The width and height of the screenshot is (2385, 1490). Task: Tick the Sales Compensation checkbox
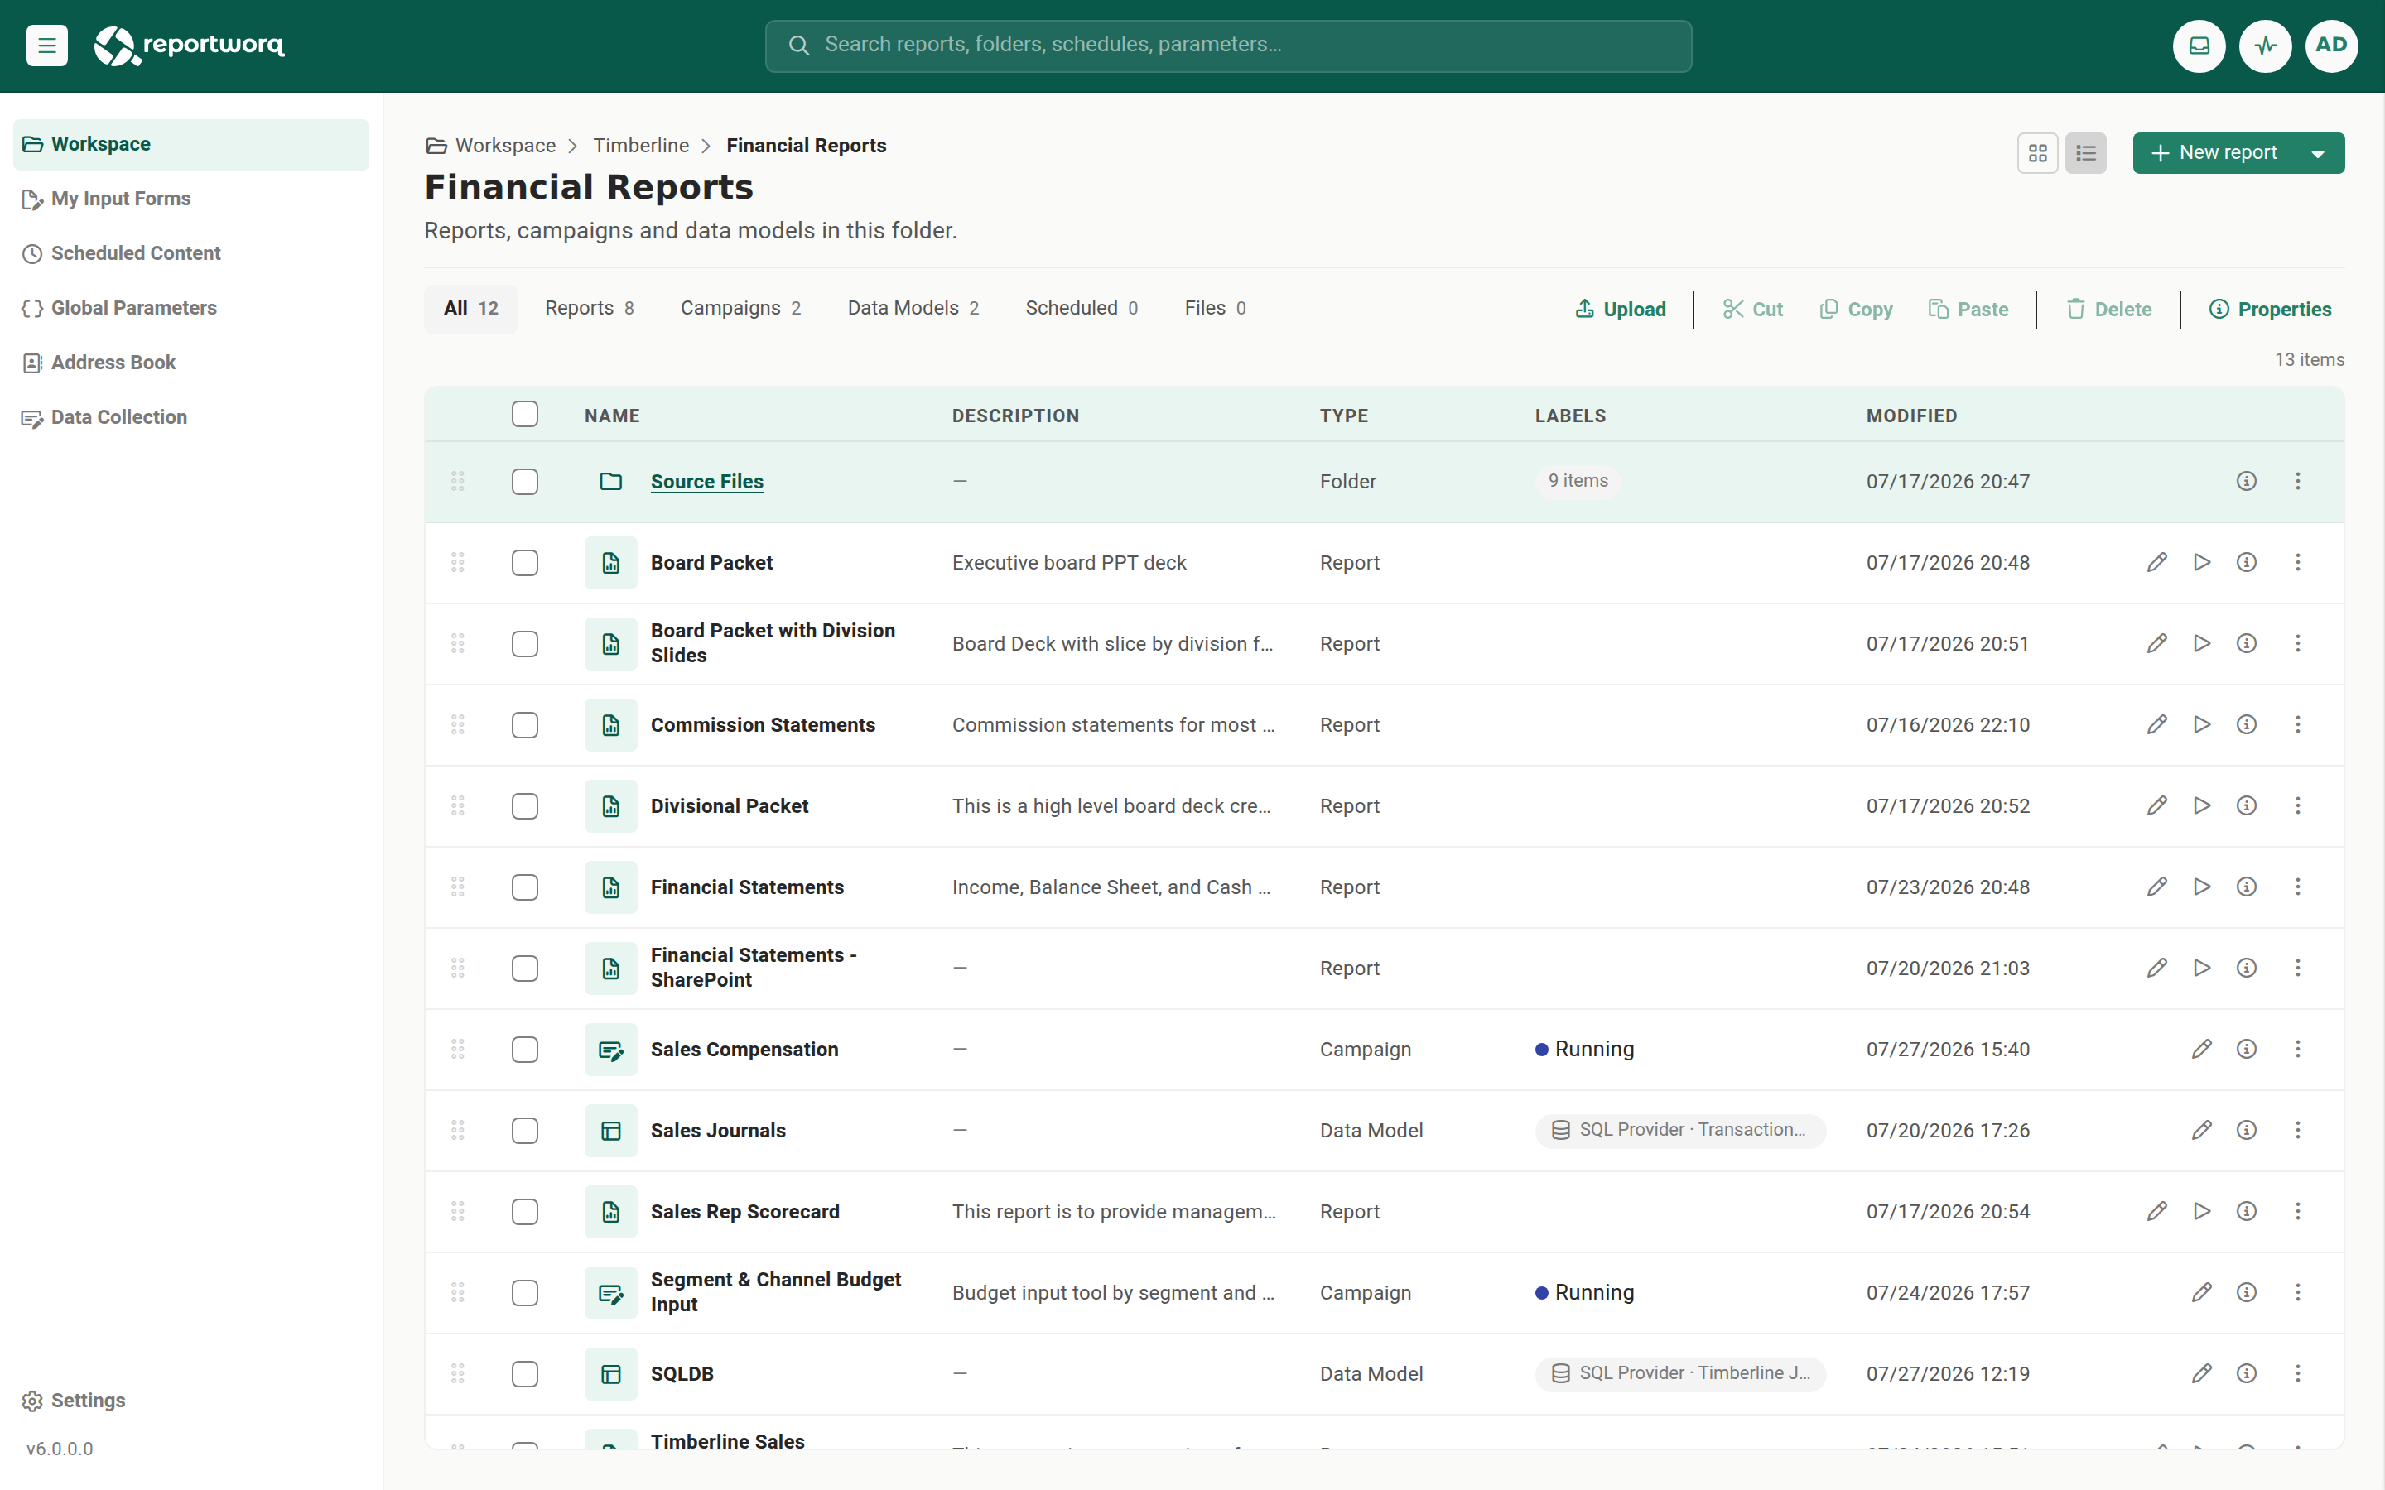pyautogui.click(x=524, y=1050)
